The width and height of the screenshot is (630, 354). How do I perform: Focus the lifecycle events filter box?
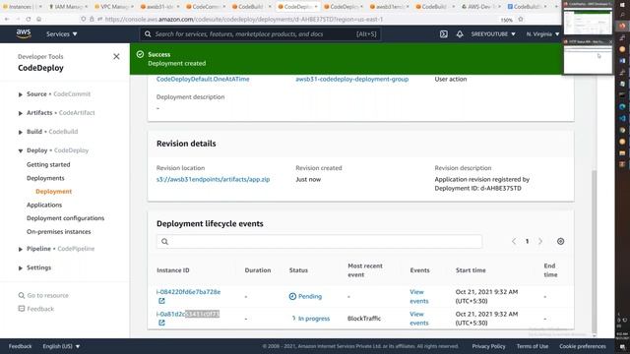coord(319,241)
